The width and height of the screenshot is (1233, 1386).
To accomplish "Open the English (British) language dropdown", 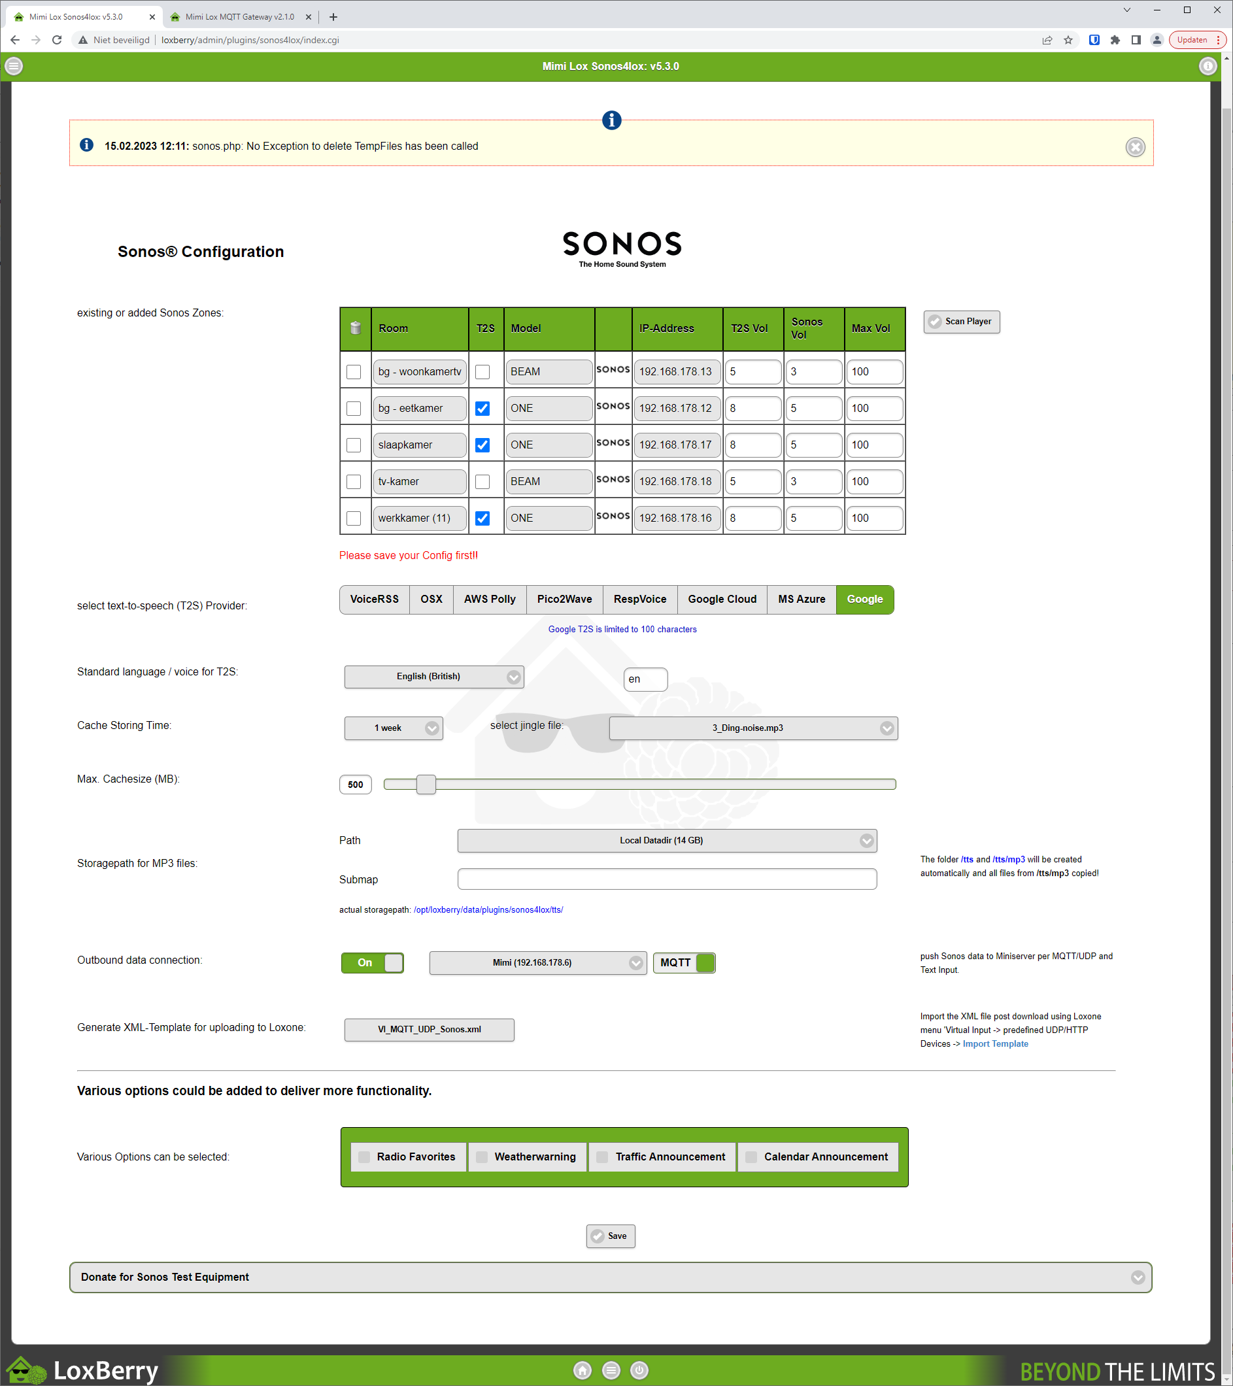I will pos(434,677).
